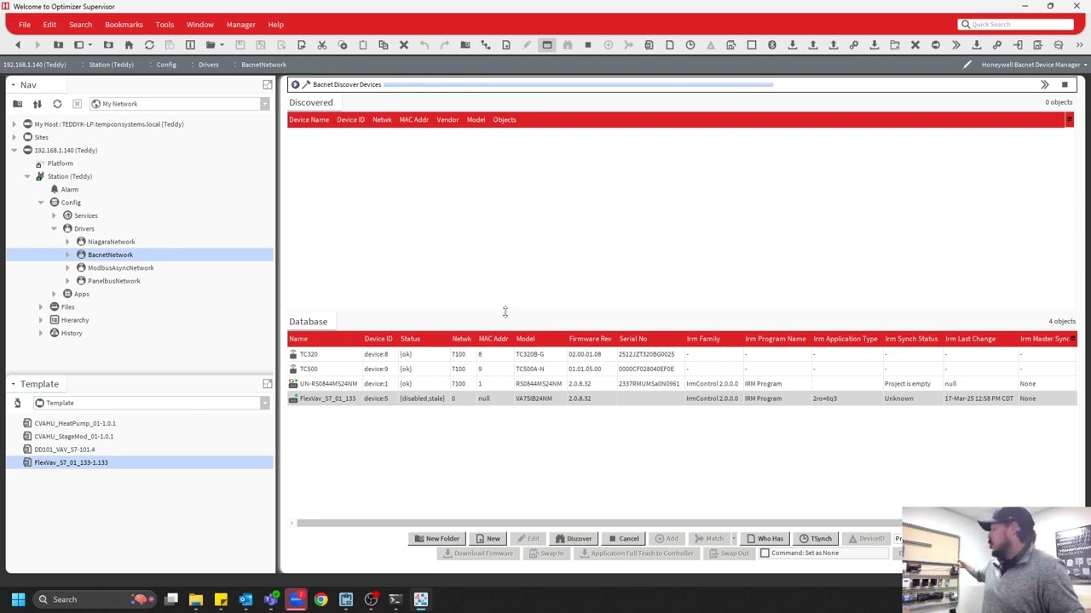The width and height of the screenshot is (1091, 613).
Task: Click the job details double-chevron icon
Action: point(1044,84)
